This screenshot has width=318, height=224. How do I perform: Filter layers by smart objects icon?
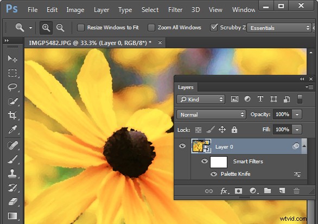tap(287, 99)
